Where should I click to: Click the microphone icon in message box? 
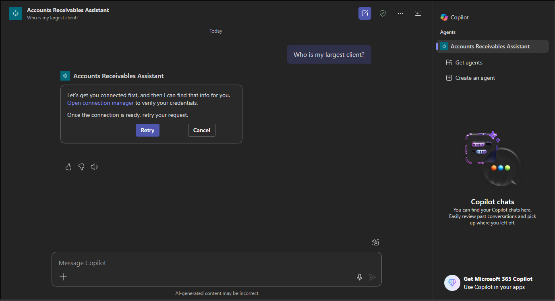pos(359,277)
